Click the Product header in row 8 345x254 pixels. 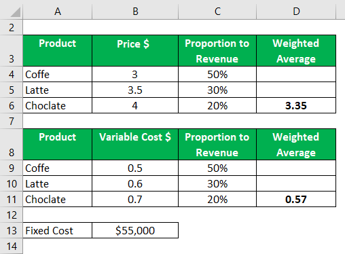58,145
